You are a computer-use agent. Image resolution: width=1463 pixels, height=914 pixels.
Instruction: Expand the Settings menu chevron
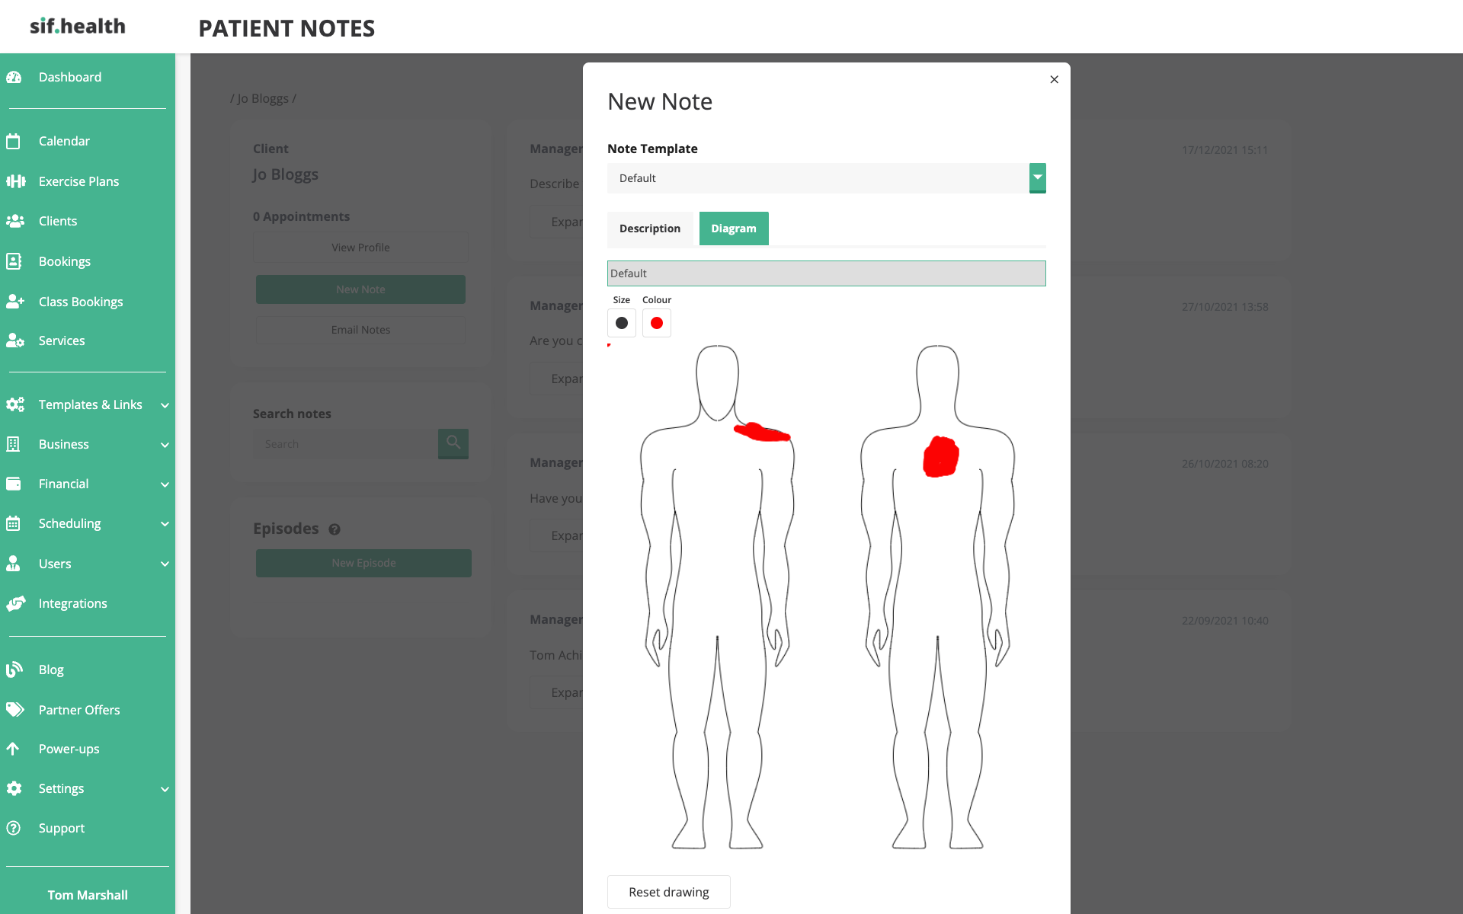(165, 789)
